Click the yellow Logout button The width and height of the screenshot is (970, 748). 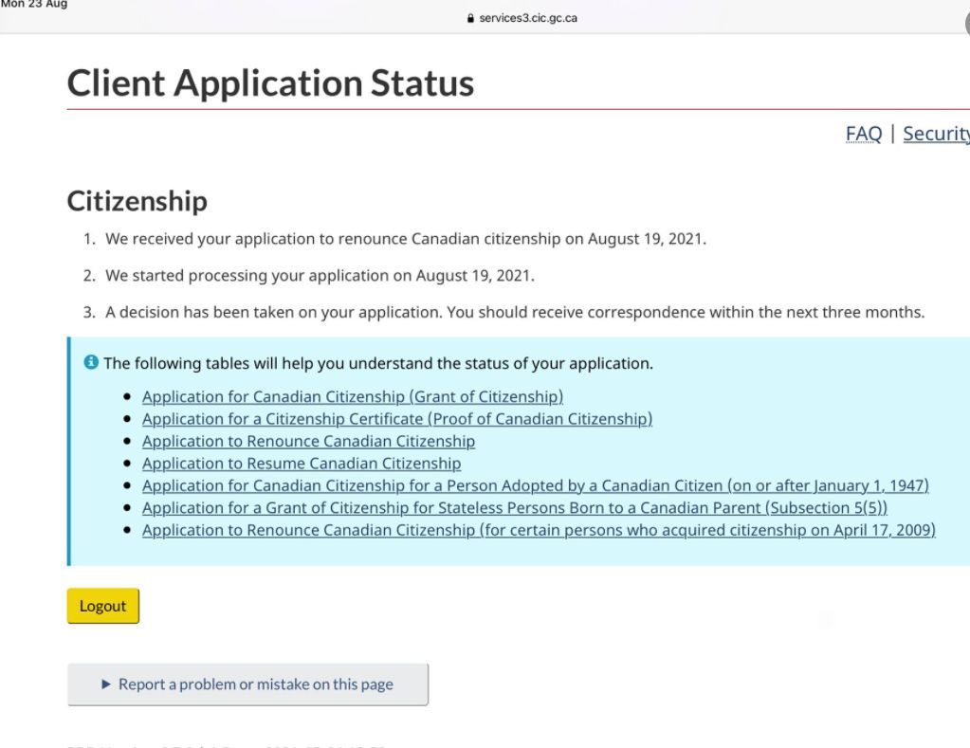point(103,606)
